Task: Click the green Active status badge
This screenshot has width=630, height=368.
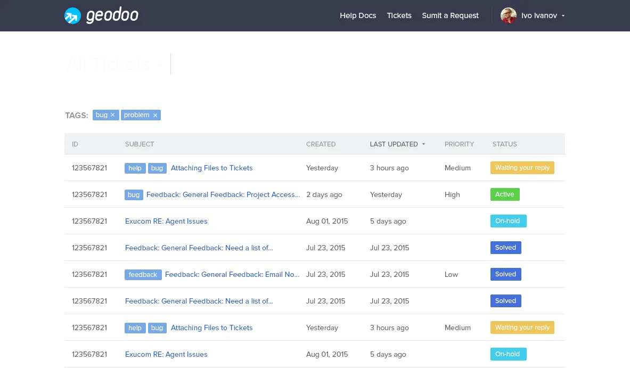Action: [505, 194]
